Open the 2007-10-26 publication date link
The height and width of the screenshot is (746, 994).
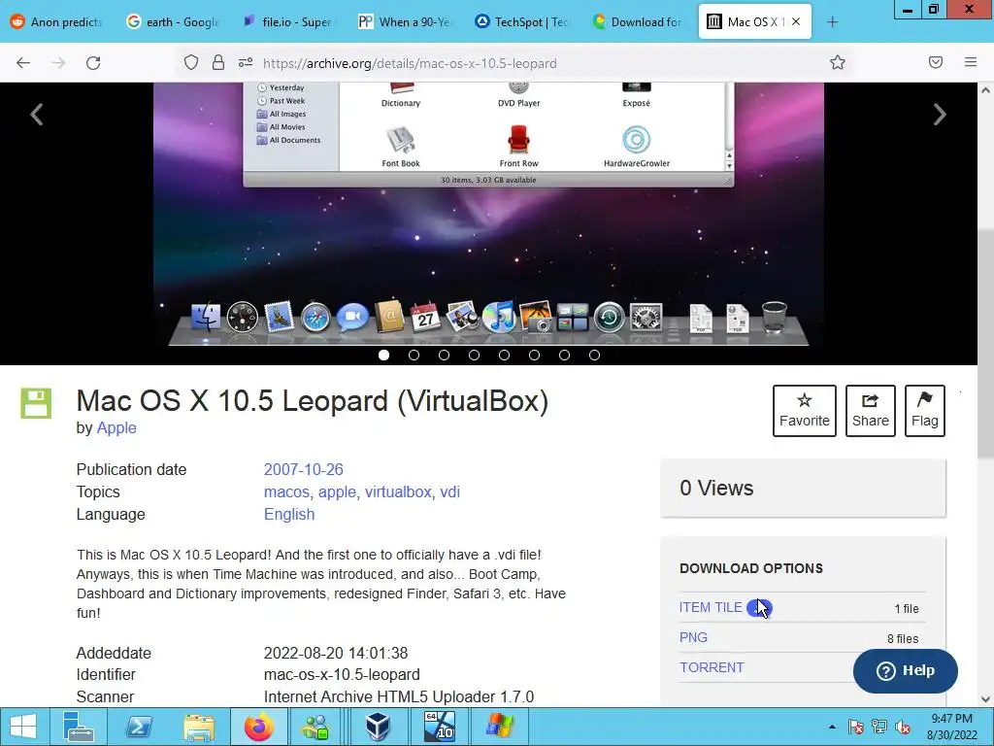click(304, 469)
